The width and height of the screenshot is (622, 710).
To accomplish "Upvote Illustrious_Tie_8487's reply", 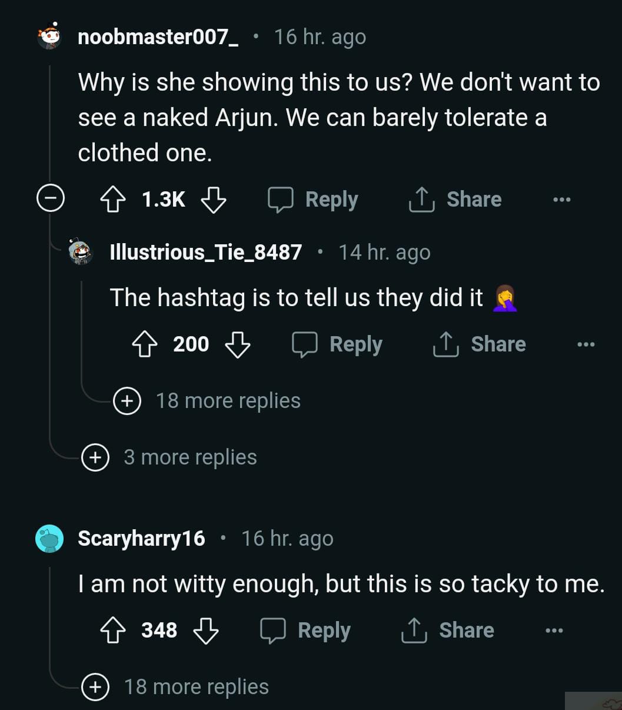I will (144, 344).
